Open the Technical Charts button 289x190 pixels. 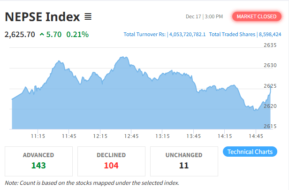pos(250,152)
